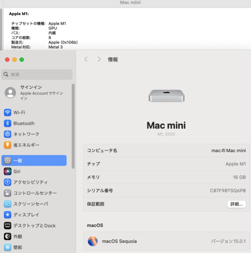Open Siri icon in sidebar

[7, 171]
